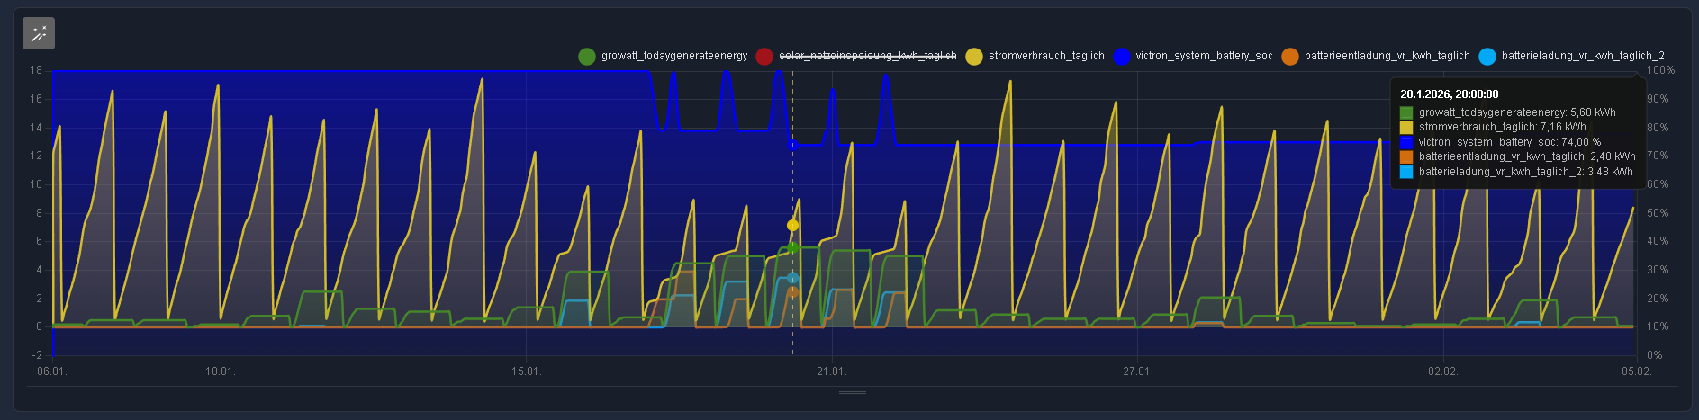The height and width of the screenshot is (420, 1699).
Task: Hide the batterieentladung_vr_kwh_taglich series label
Action: pos(1387,56)
